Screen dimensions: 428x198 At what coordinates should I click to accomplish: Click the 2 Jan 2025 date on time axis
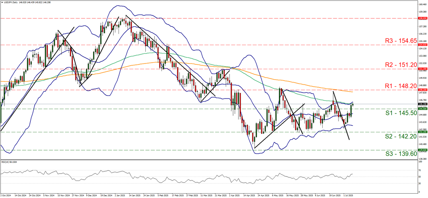click(121, 195)
